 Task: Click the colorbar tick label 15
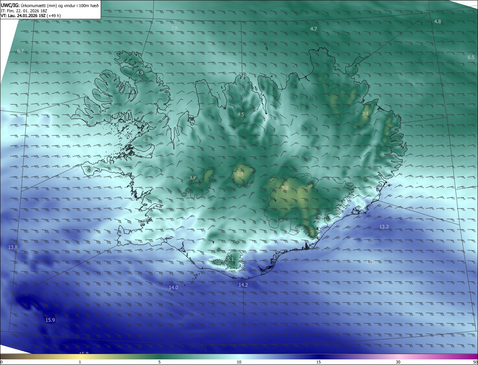(319, 362)
